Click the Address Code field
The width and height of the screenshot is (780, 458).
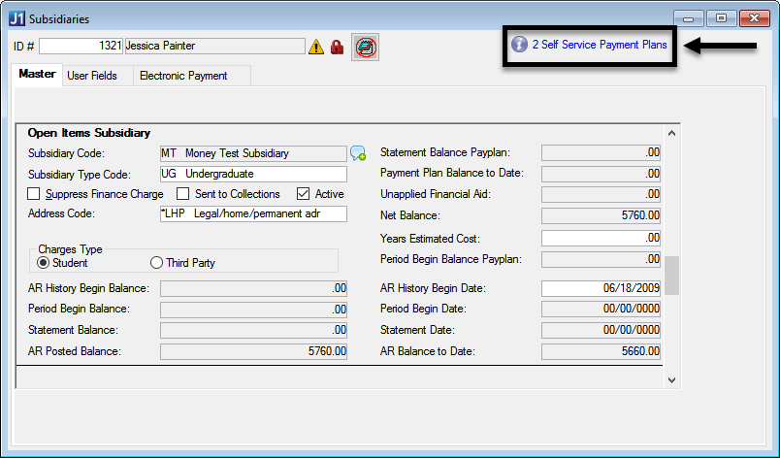[x=253, y=213]
